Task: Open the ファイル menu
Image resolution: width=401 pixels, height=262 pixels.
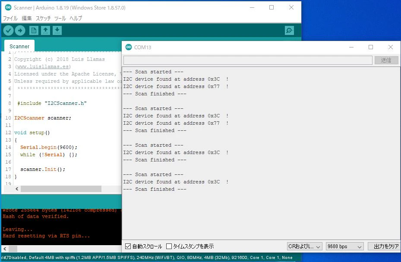Action: coord(10,18)
